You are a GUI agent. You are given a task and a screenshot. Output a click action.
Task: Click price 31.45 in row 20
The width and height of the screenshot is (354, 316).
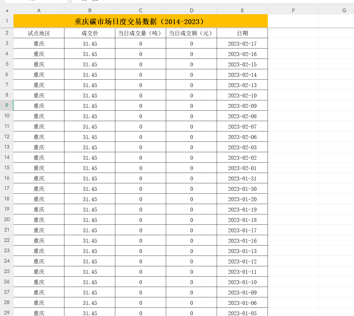click(x=90, y=220)
